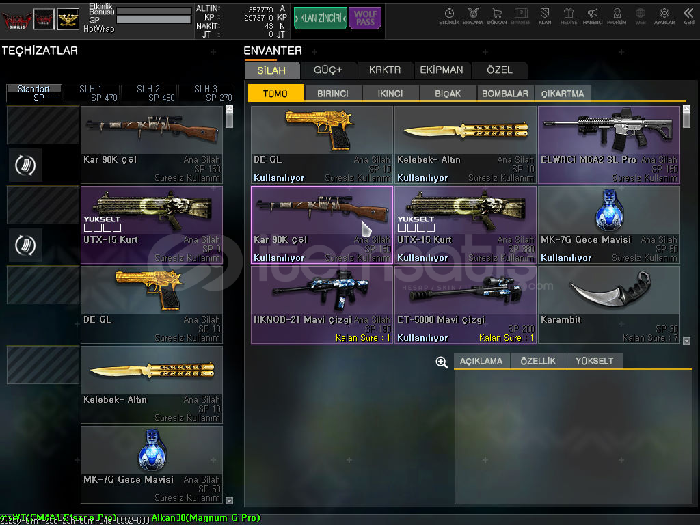
Task: Open the ENVANTER icon in top bar
Action: click(520, 16)
